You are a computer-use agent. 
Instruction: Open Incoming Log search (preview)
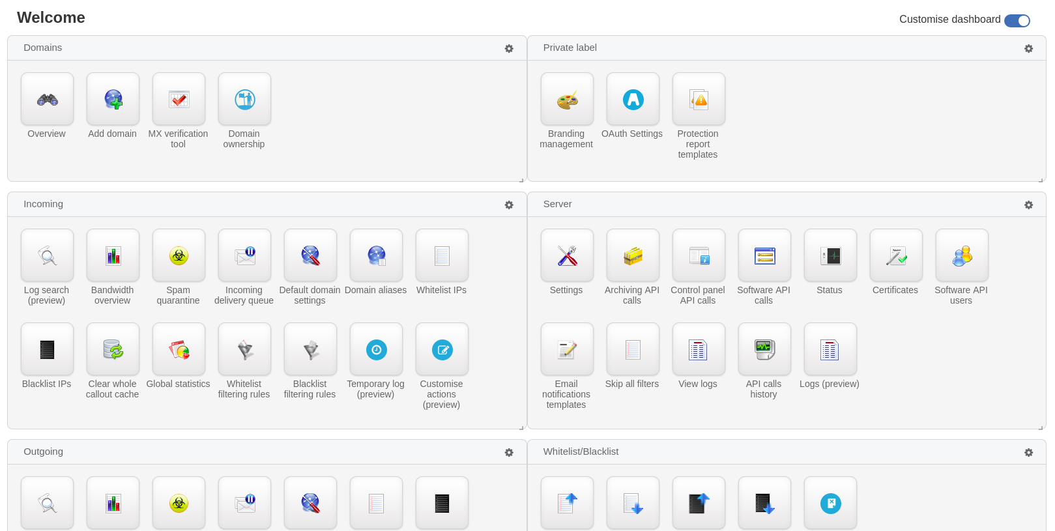pos(47,255)
